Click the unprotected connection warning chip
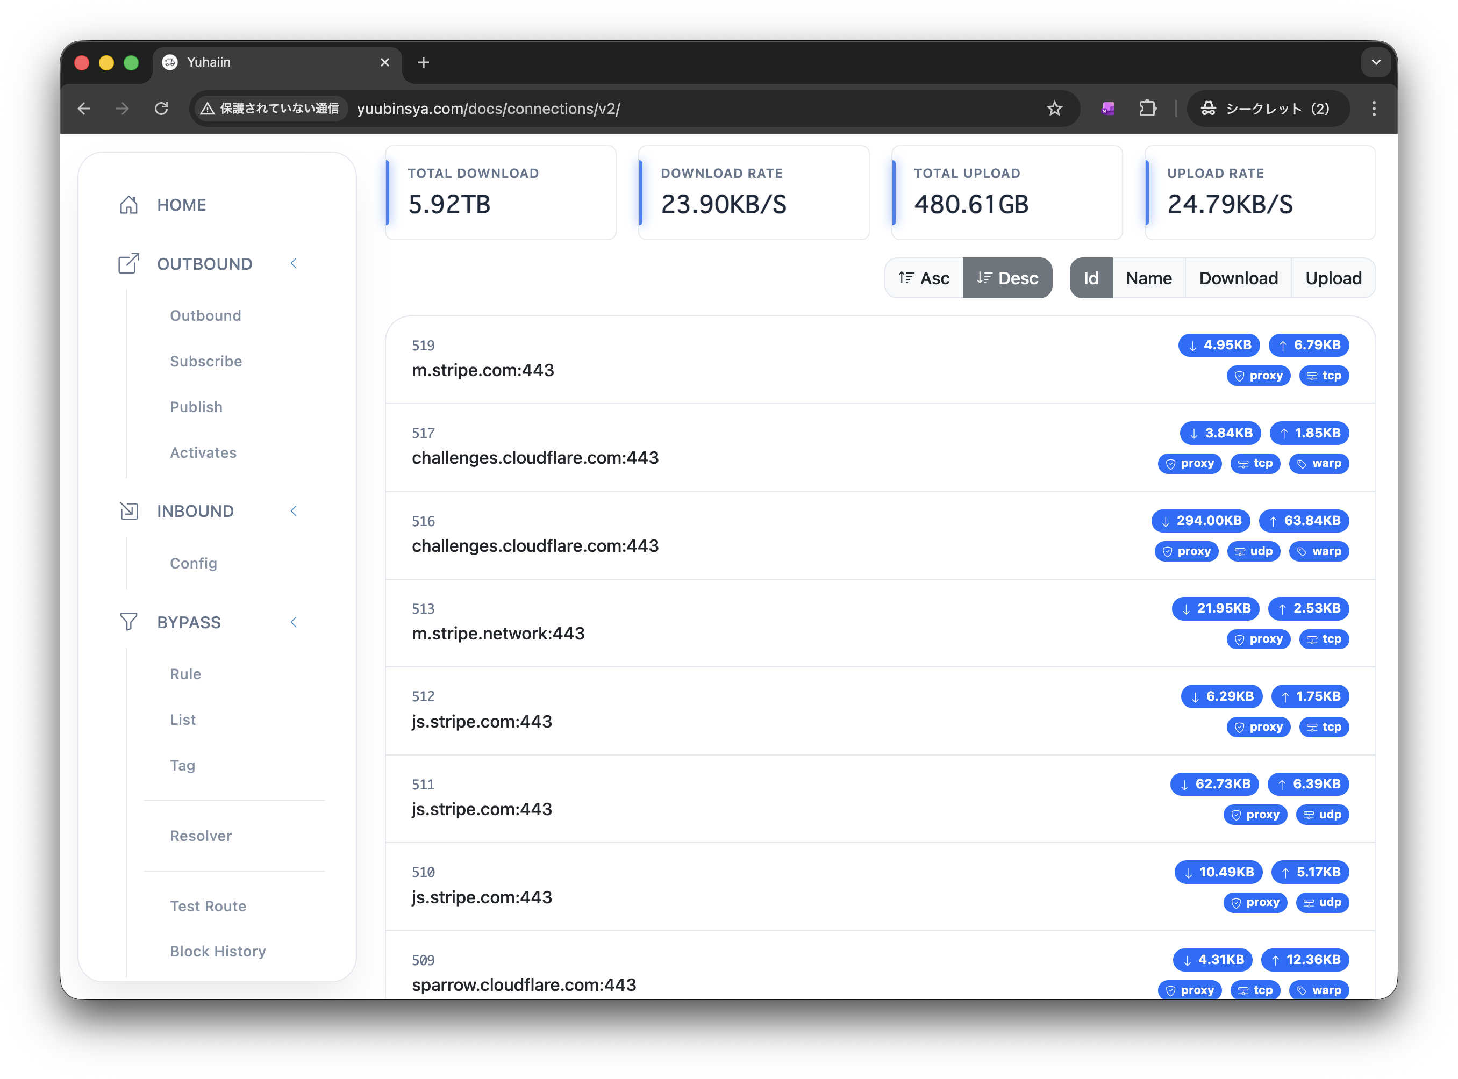1458x1079 pixels. pyautogui.click(x=270, y=109)
